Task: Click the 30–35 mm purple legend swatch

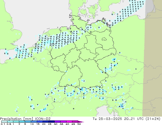Action: coord(57,122)
